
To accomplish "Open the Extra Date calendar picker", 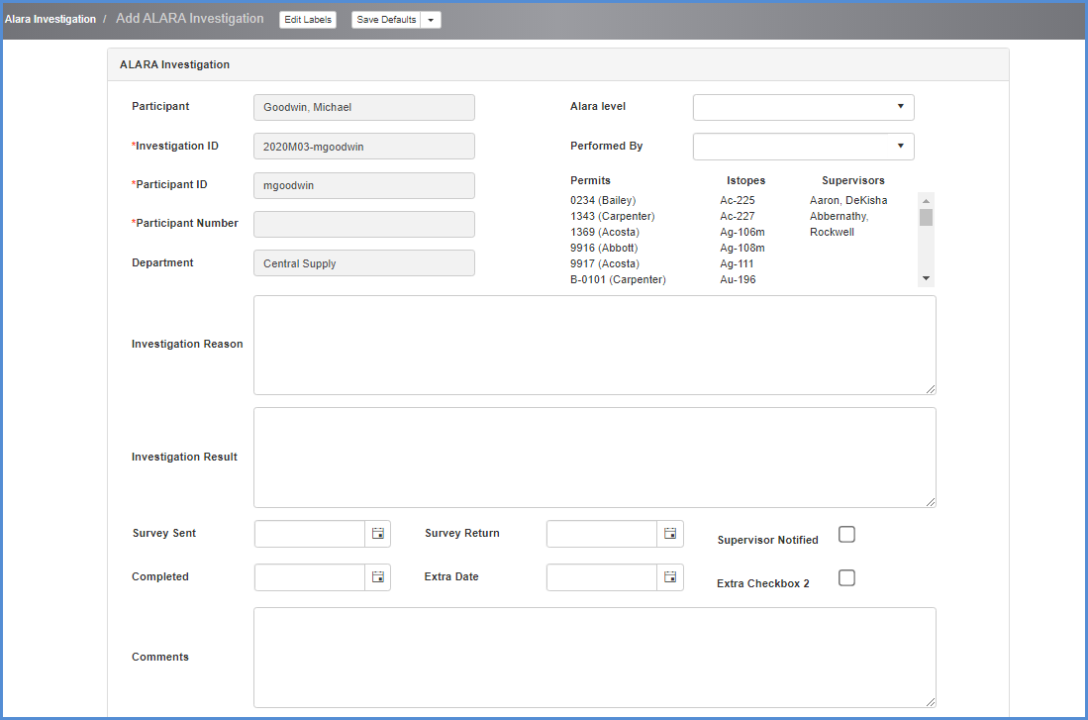I will (x=669, y=577).
